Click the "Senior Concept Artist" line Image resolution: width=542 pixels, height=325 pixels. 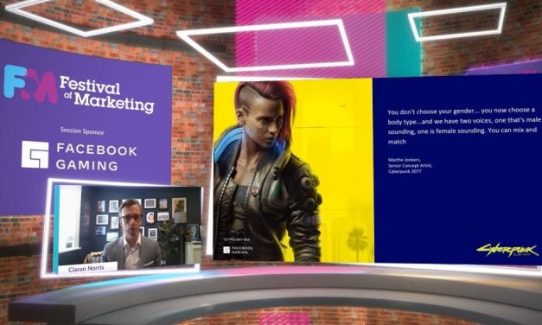410,166
